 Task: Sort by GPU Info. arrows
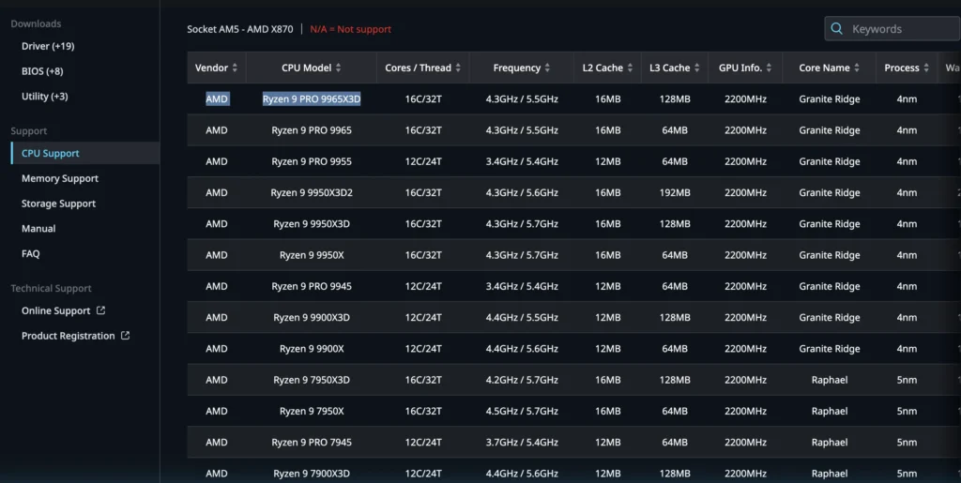[x=769, y=68]
